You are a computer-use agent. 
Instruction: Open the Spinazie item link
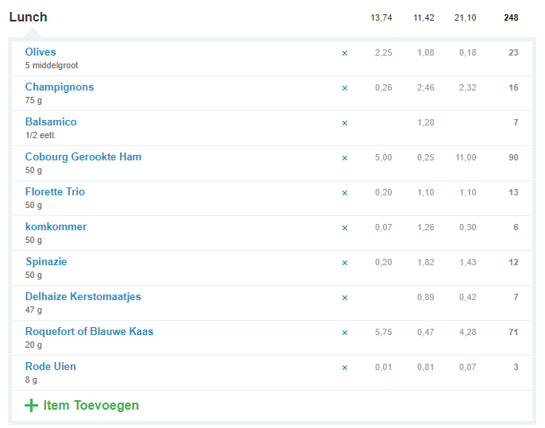(x=45, y=262)
